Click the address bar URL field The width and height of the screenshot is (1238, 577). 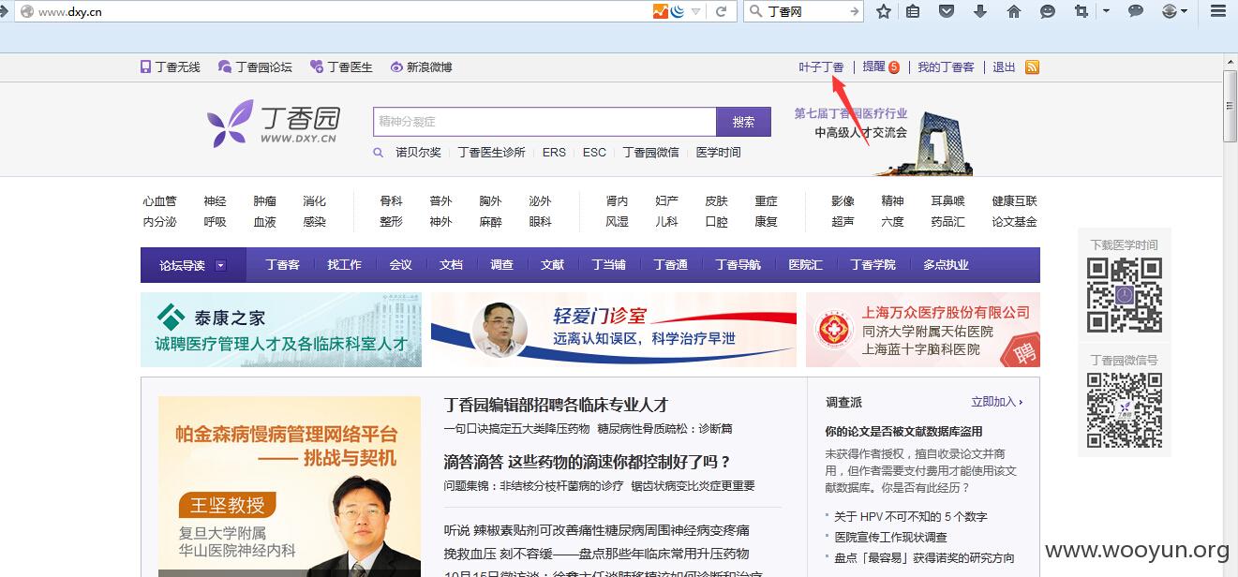(x=342, y=11)
